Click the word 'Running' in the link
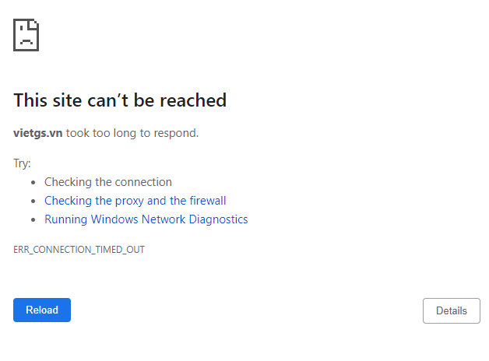 pos(66,219)
